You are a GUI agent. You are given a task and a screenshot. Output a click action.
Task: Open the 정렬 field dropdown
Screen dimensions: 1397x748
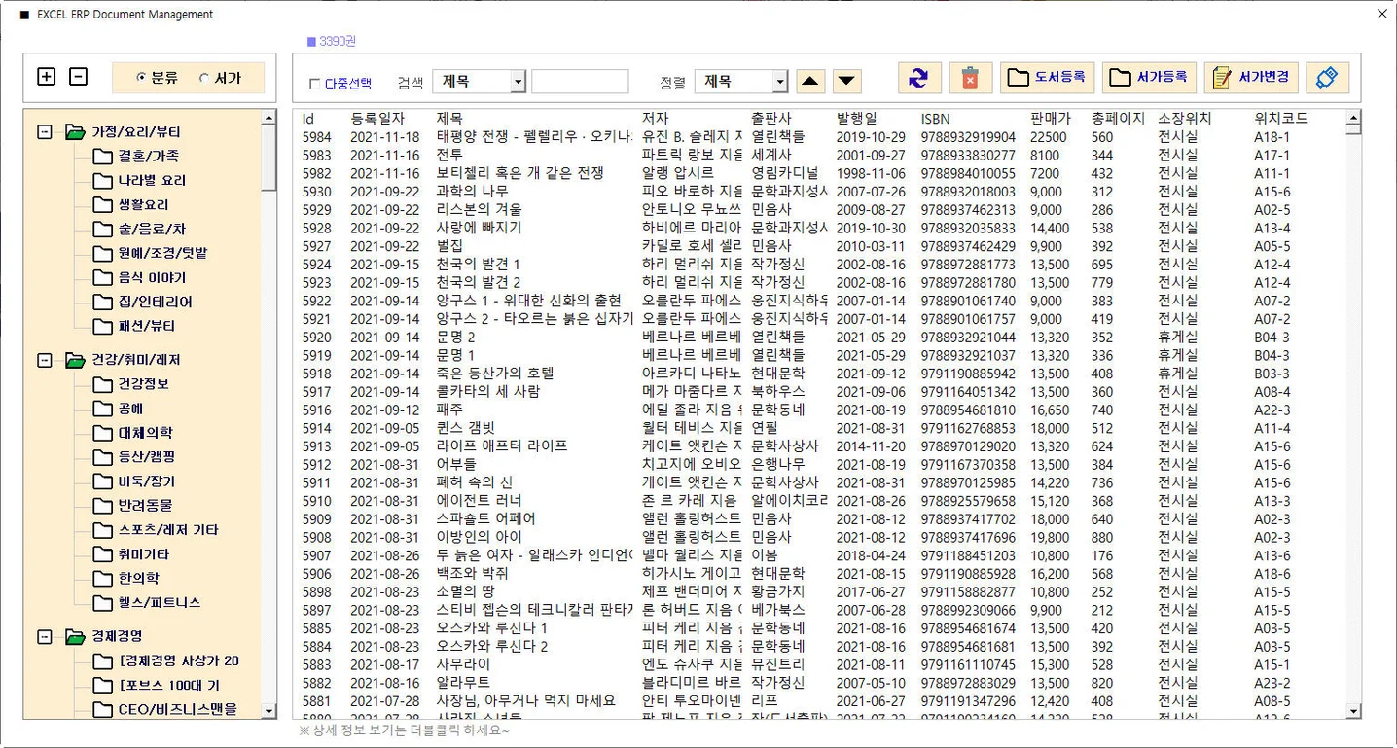coord(779,82)
